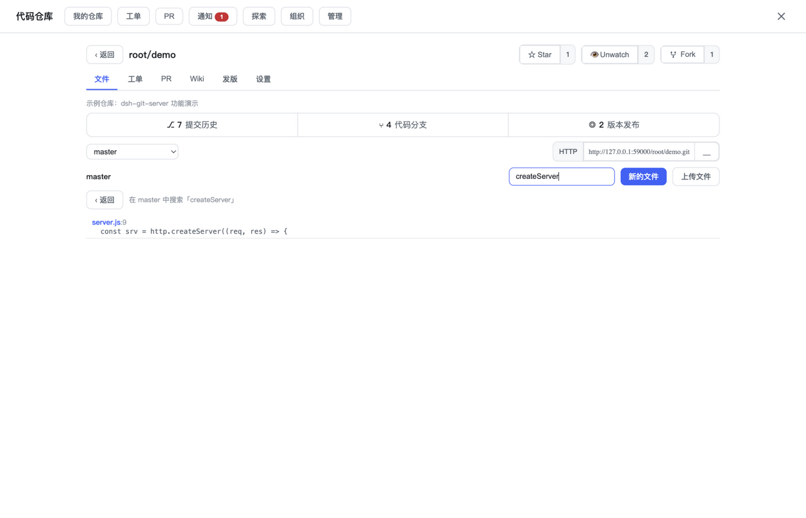Click the matched createServer code line

coord(194,231)
